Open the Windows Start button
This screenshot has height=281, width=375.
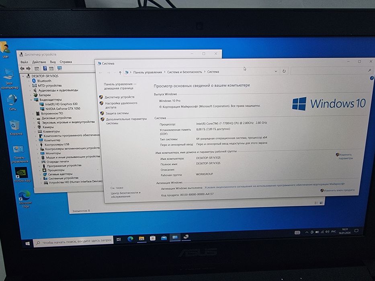(x=27, y=243)
